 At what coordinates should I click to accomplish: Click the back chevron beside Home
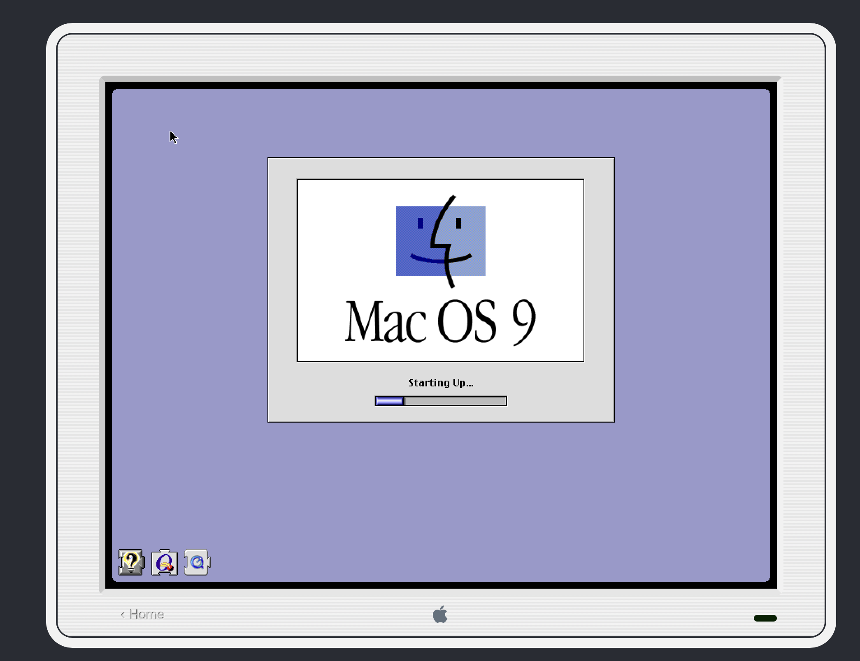click(x=123, y=615)
